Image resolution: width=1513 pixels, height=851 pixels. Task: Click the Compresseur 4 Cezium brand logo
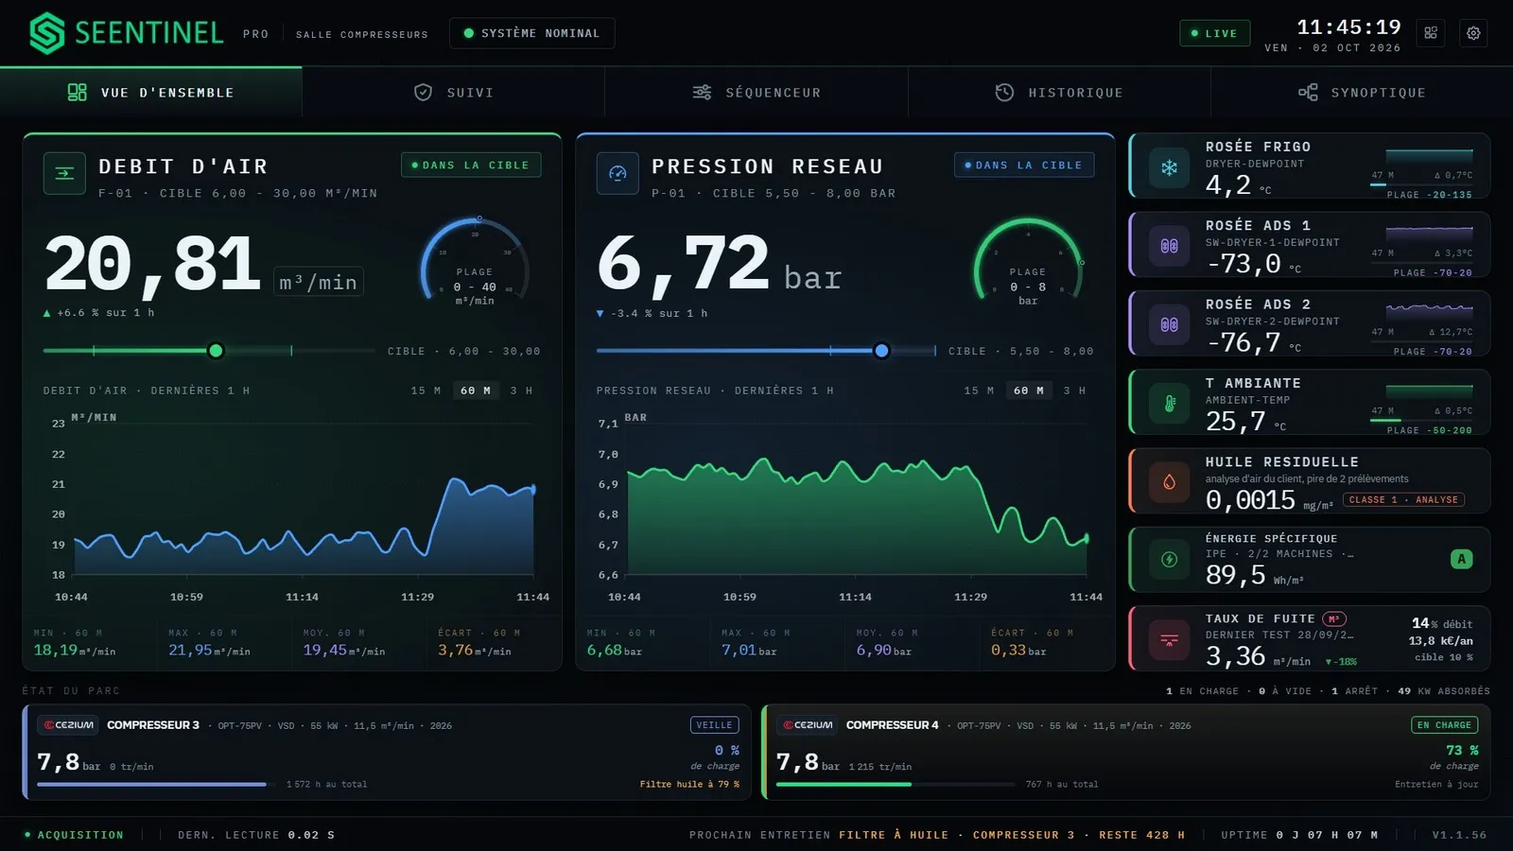pos(808,725)
